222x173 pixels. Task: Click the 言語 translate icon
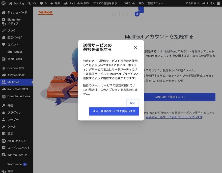tap(4, 171)
